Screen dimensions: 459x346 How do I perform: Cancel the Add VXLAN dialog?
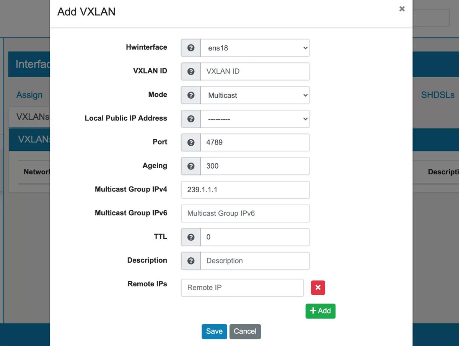[245, 331]
